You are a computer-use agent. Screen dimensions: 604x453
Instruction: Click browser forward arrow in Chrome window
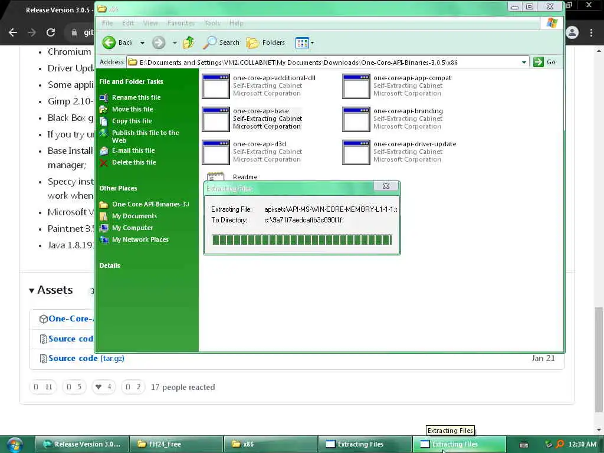(32, 32)
